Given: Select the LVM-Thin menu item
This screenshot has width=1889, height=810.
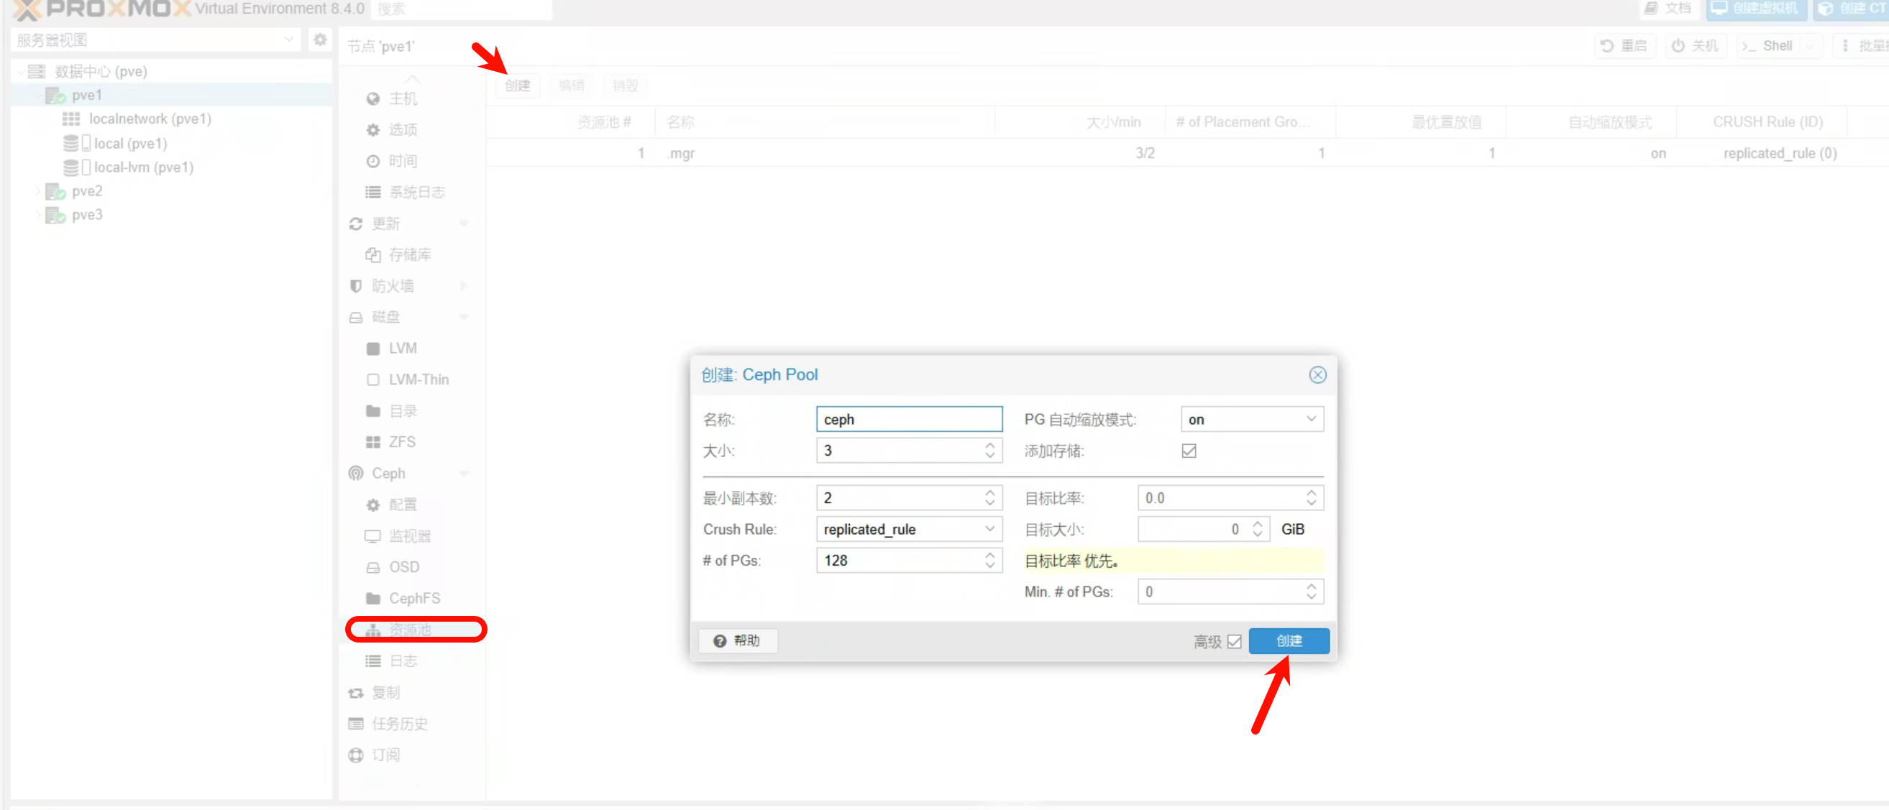Looking at the screenshot, I should [418, 379].
